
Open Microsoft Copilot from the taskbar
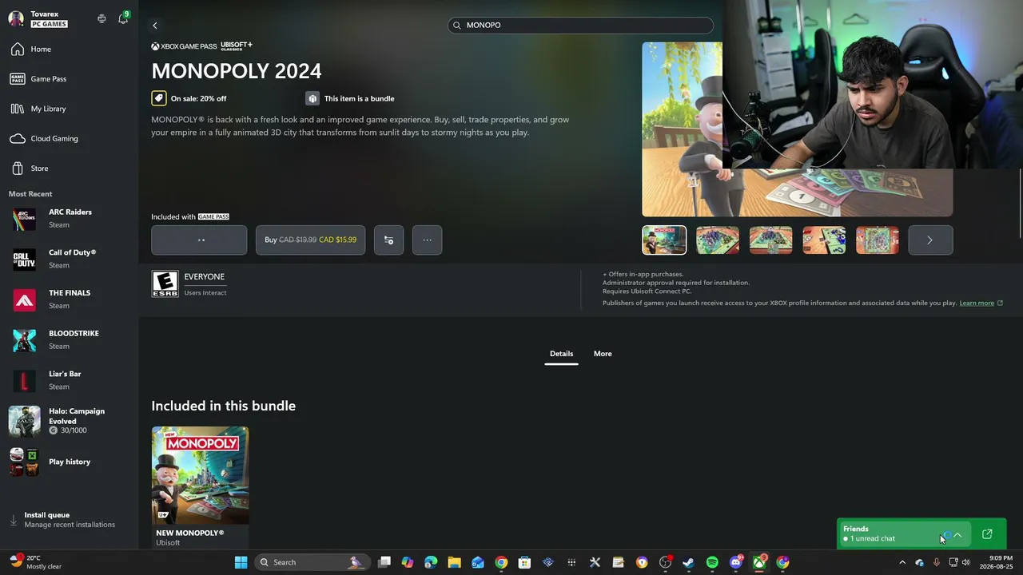(x=408, y=562)
